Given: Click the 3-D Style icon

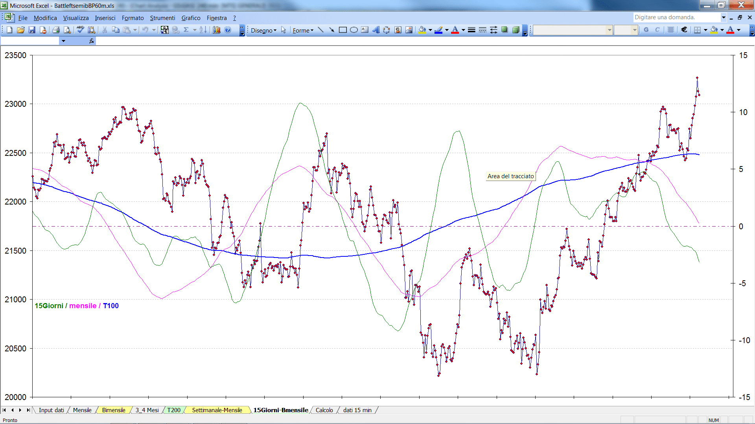Looking at the screenshot, I should 516,30.
